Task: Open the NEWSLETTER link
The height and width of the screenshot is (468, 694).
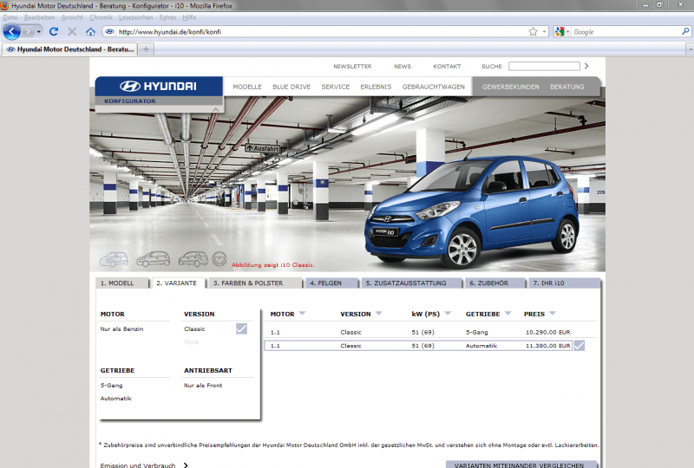Action: coord(352,67)
